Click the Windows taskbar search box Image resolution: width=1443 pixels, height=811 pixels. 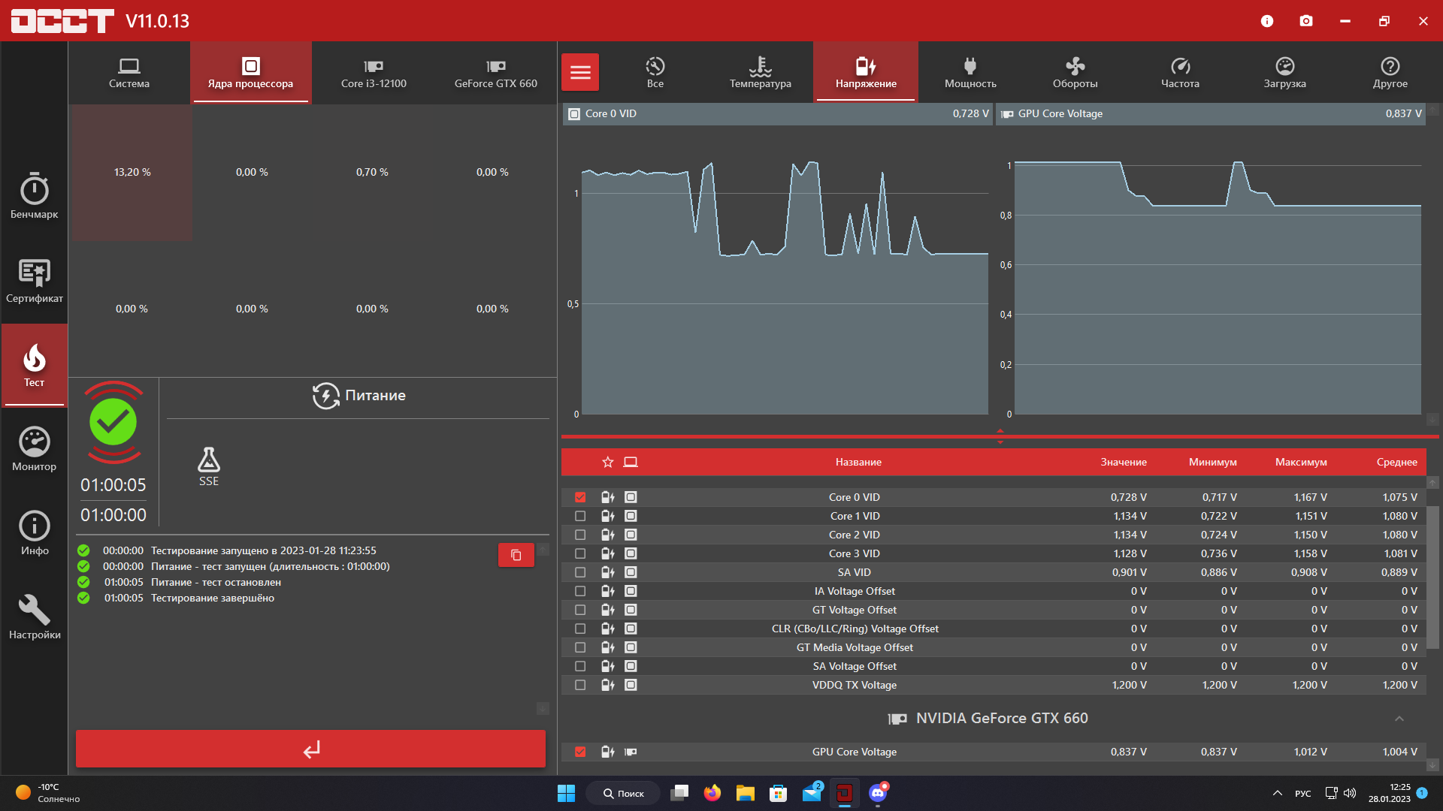624,793
